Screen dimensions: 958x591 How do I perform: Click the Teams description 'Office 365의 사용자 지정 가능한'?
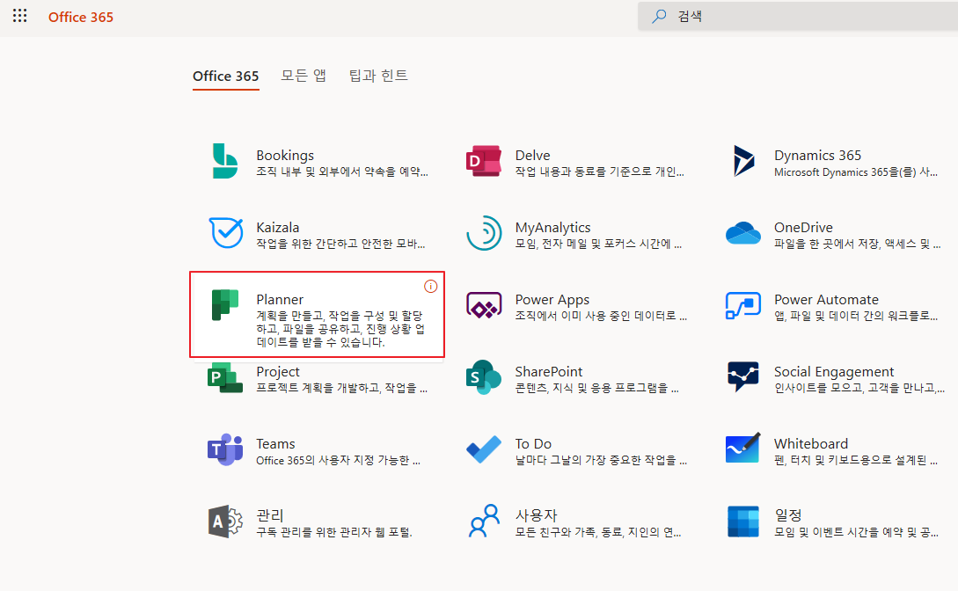(x=338, y=460)
